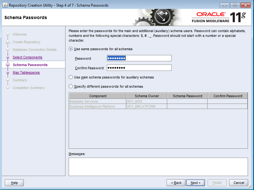Click the Schema Owner column header
This screenshot has width=254, height=190.
pos(147,96)
